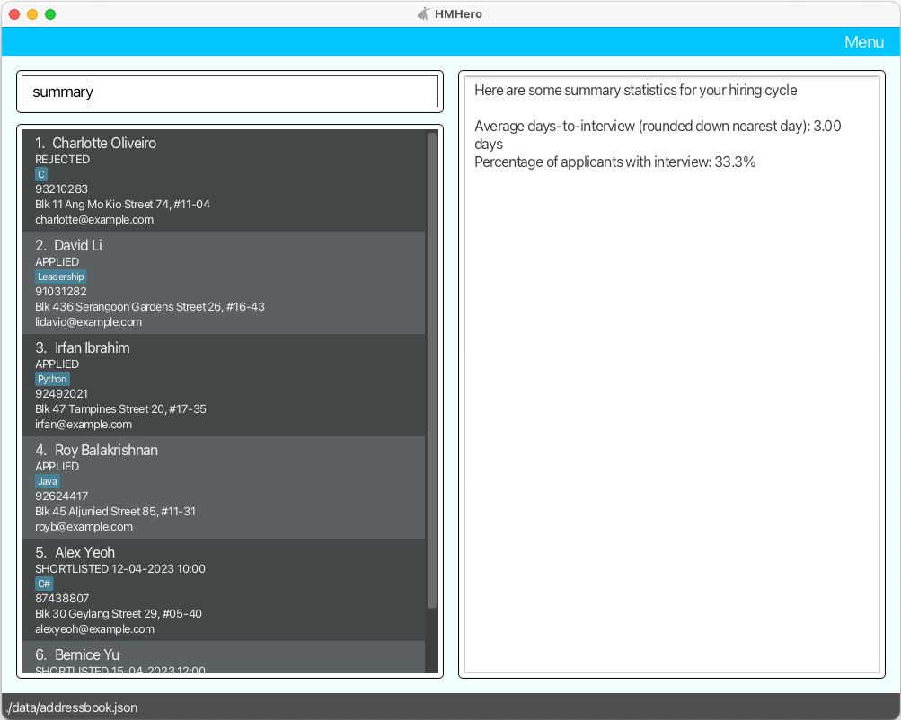
Task: Select Roy Balakrishnan's applicant card
Action: [223, 487]
